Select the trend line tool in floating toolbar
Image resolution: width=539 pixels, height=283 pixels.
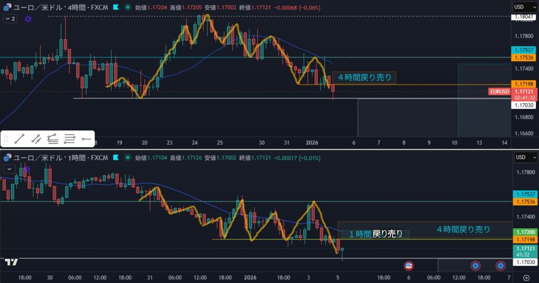point(20,139)
